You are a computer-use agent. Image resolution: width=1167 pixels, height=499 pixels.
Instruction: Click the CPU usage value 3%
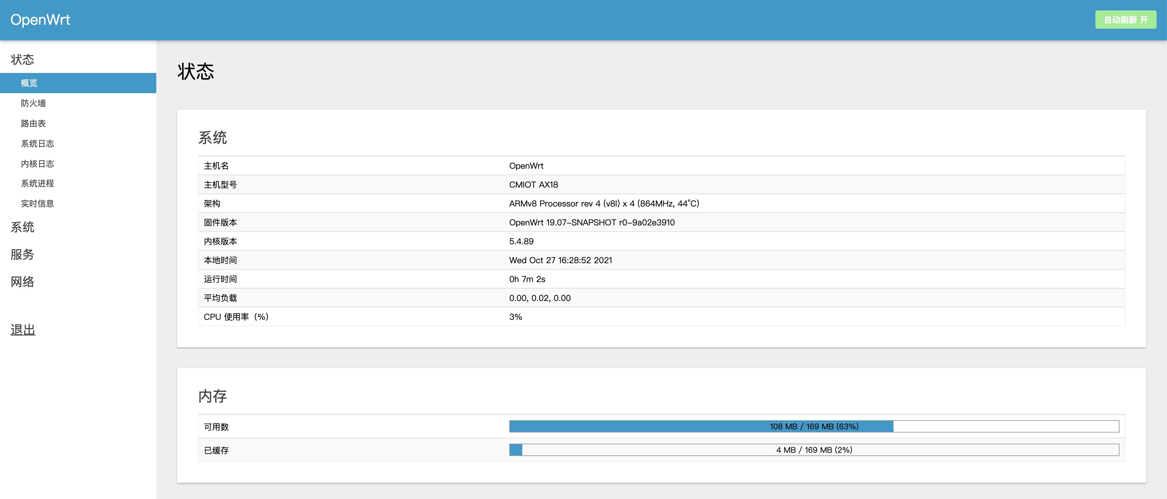(515, 317)
